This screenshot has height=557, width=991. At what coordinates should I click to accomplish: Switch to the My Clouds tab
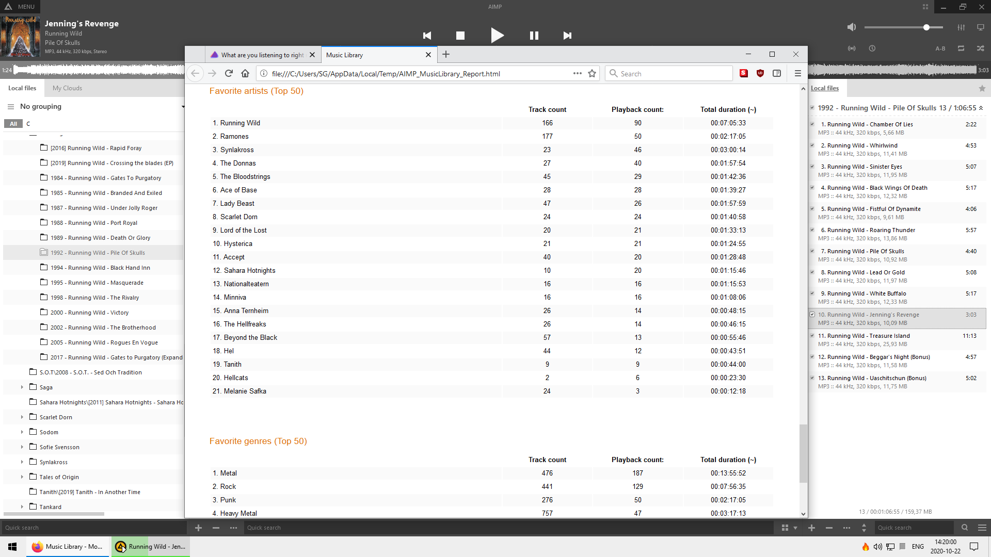coord(67,88)
